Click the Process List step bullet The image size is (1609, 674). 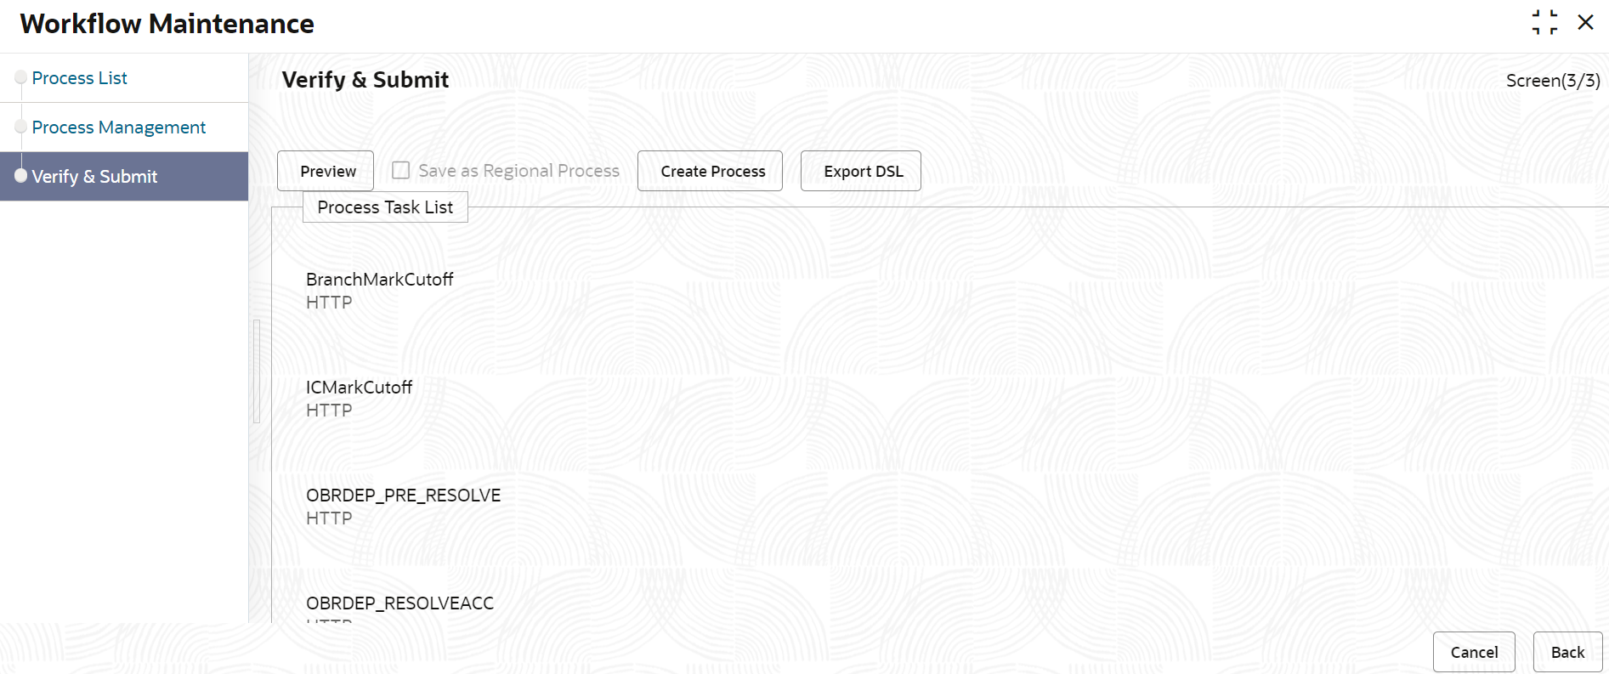(21, 77)
